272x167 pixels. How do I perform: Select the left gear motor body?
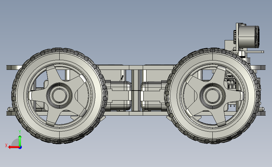118,96
